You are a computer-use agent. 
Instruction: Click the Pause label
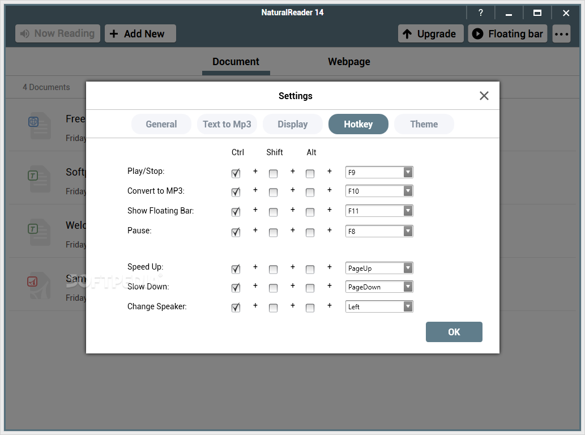(x=139, y=231)
